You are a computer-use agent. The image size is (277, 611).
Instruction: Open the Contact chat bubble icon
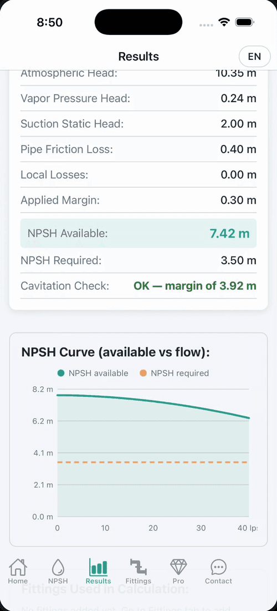[219, 567]
